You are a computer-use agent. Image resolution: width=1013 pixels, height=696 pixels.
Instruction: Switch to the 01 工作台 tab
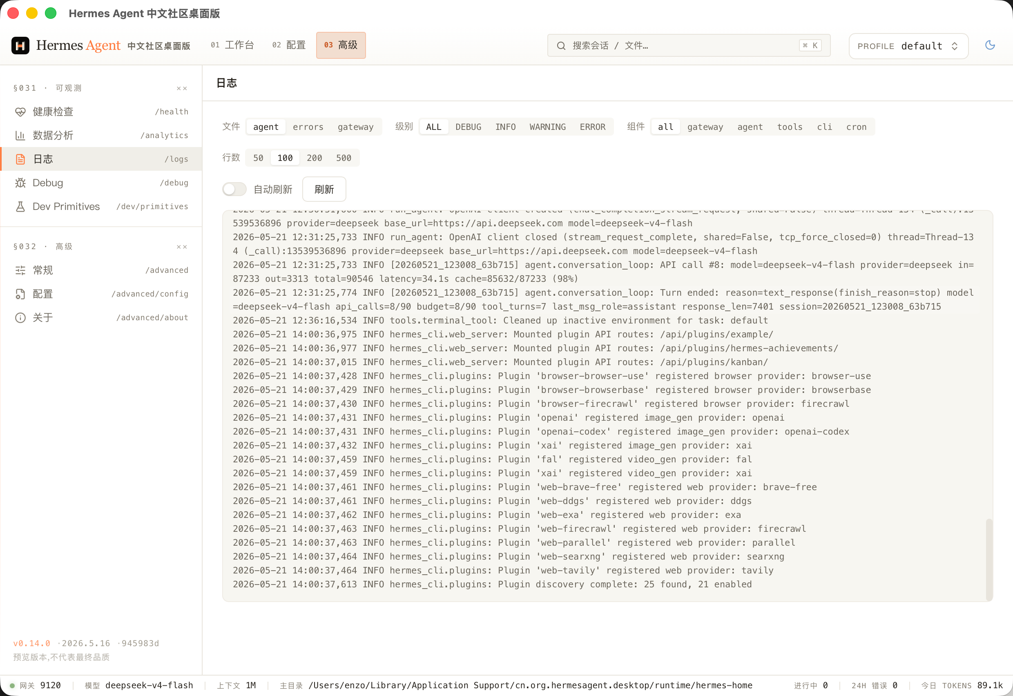pos(232,45)
